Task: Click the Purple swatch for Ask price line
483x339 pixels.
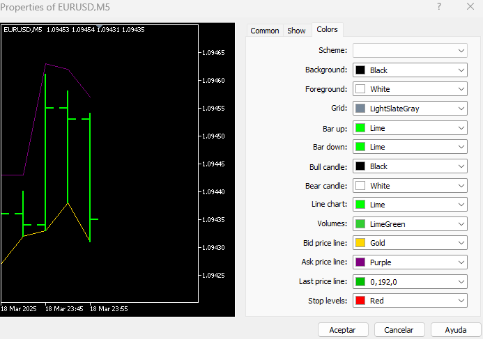Action: [x=360, y=262]
